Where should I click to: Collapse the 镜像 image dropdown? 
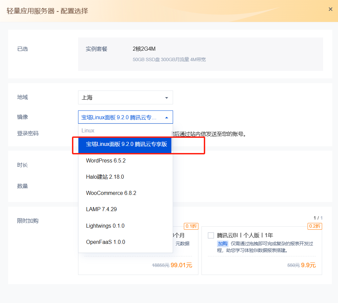click(x=125, y=117)
